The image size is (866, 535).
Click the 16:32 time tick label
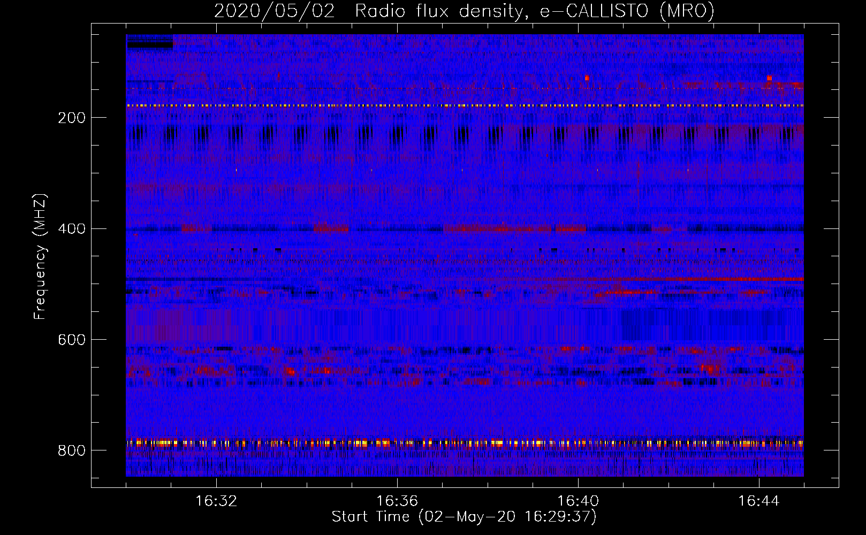click(x=216, y=501)
